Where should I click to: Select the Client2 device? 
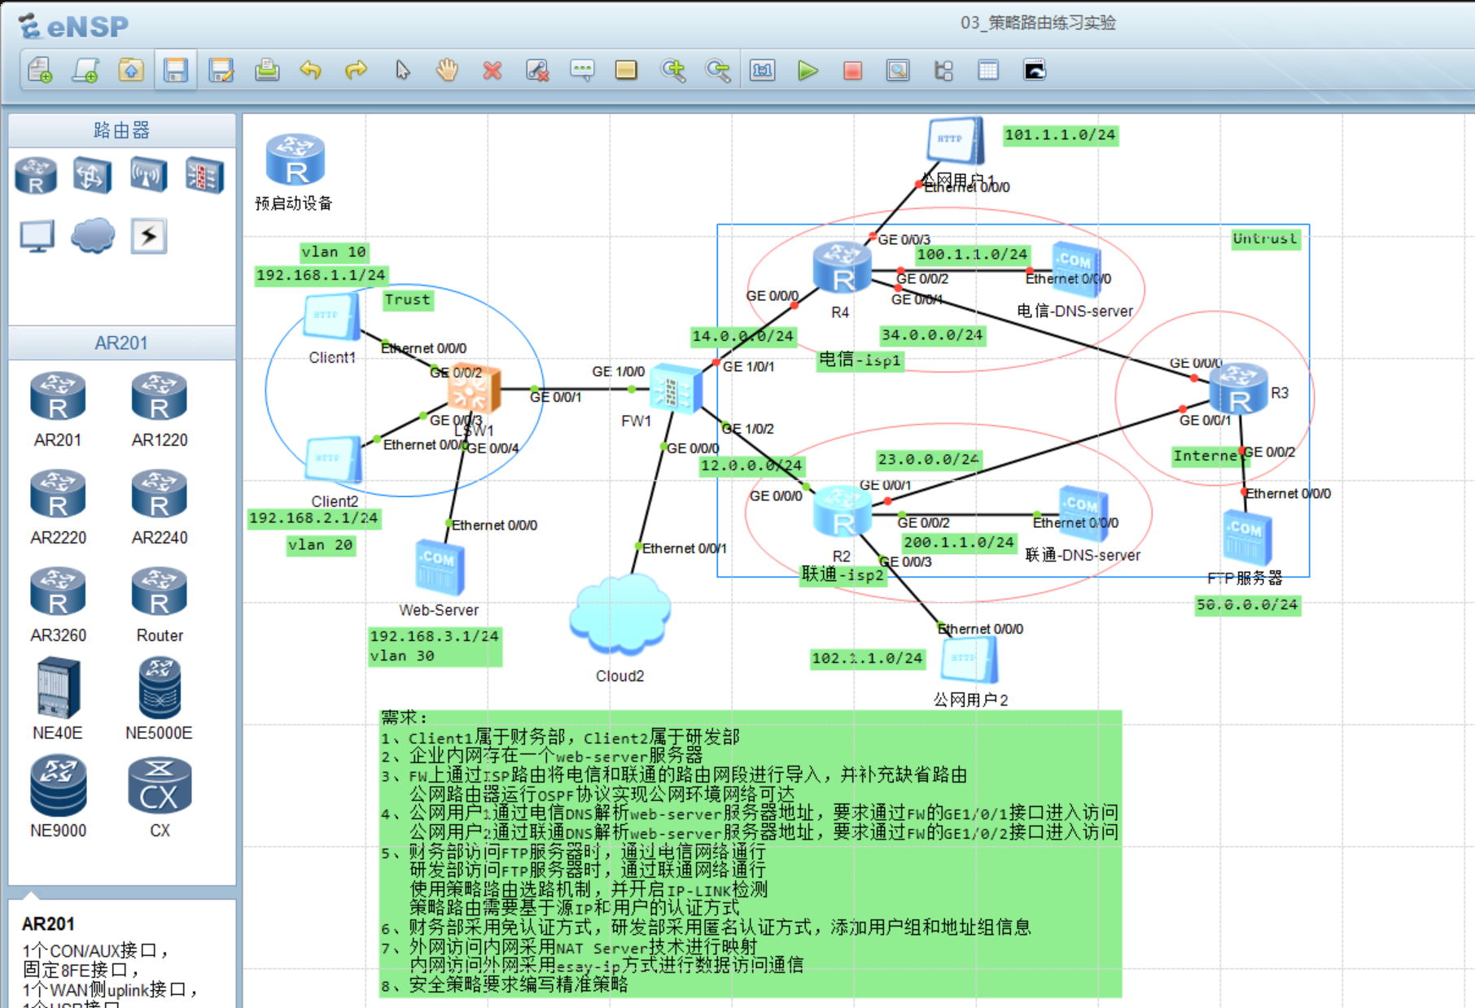tap(334, 460)
